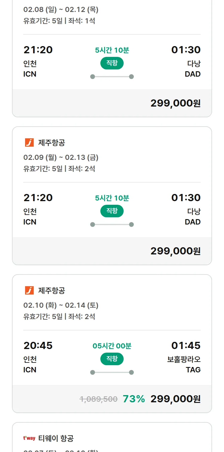Click the crossed-out 1,089,500 original price
The height and width of the screenshot is (452, 224).
coord(99,399)
